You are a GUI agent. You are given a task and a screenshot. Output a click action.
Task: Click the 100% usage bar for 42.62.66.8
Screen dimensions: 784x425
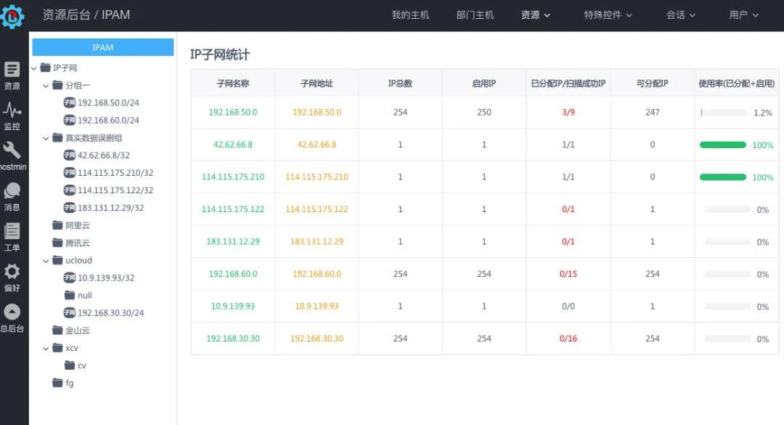click(722, 145)
